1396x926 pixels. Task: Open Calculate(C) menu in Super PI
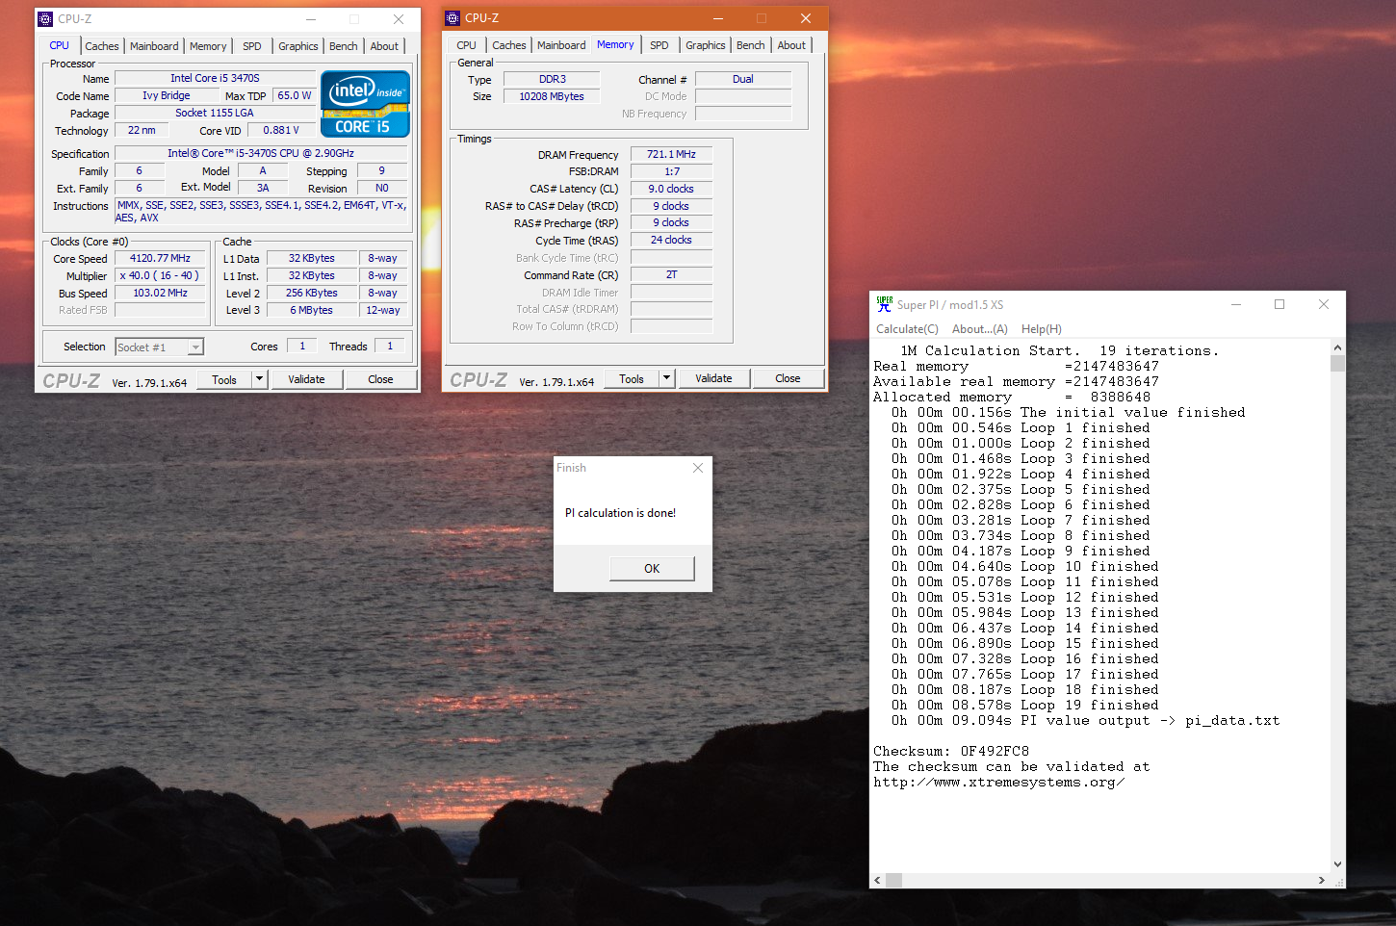click(x=907, y=329)
